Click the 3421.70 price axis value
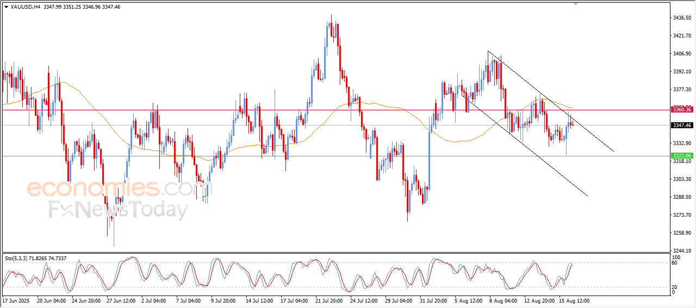 point(682,36)
